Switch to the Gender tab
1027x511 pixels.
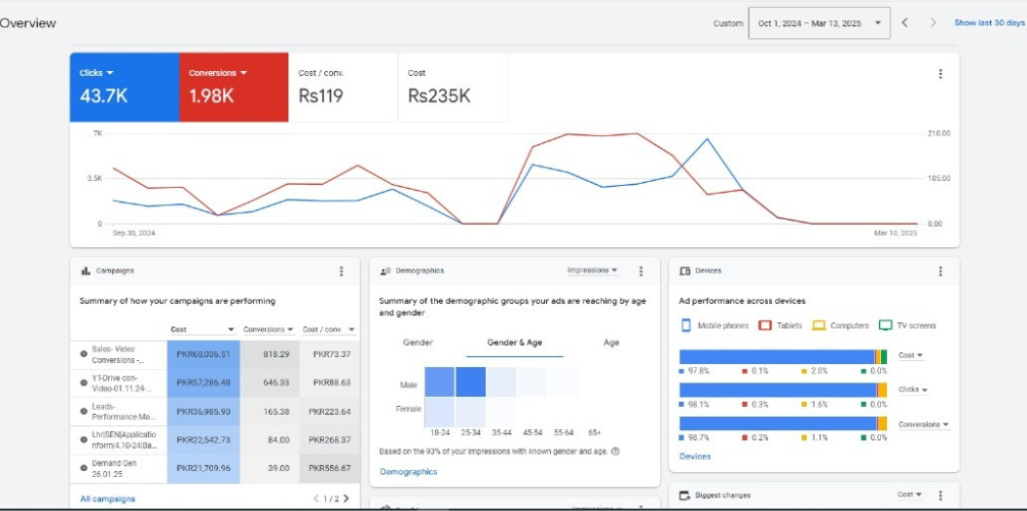[418, 343]
